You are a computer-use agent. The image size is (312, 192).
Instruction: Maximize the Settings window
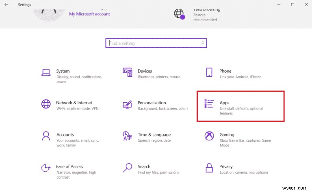click(x=292, y=5)
